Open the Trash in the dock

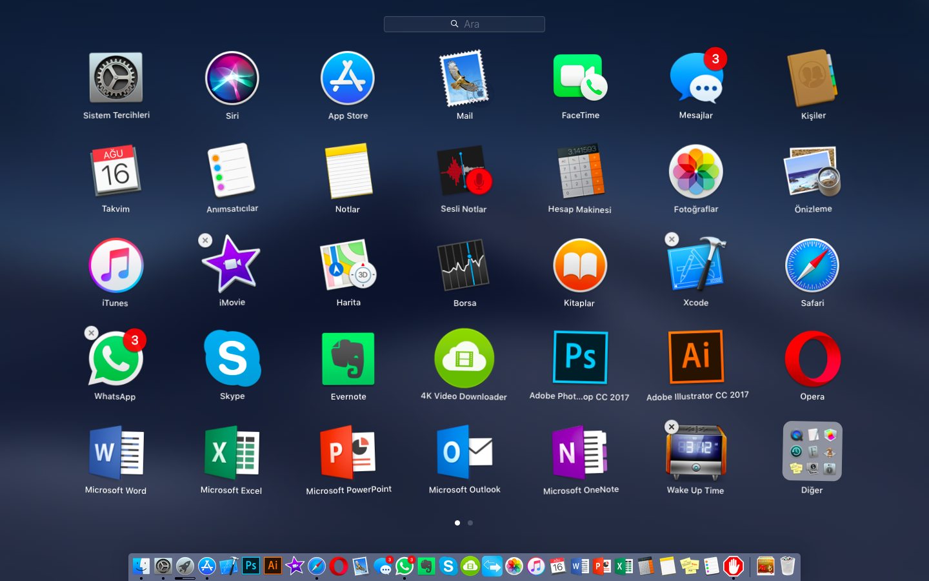[787, 566]
